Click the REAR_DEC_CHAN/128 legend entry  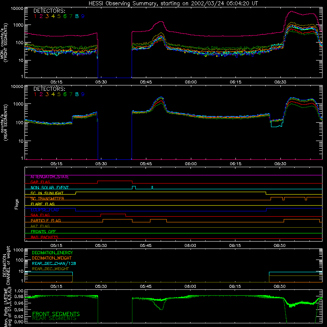(54, 264)
